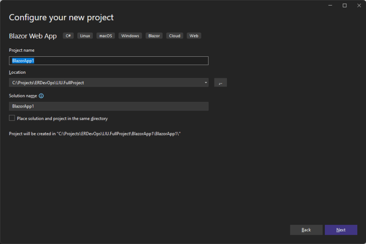
Task: Click the 'Location' label
Action: click(x=17, y=72)
